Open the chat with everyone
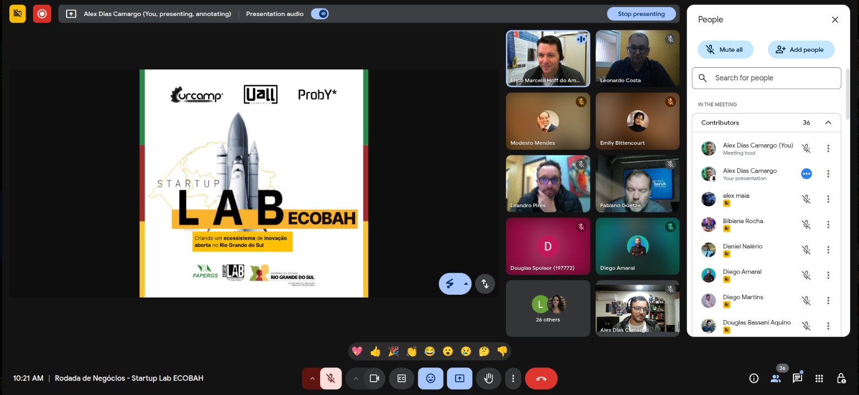859x395 pixels. [797, 378]
